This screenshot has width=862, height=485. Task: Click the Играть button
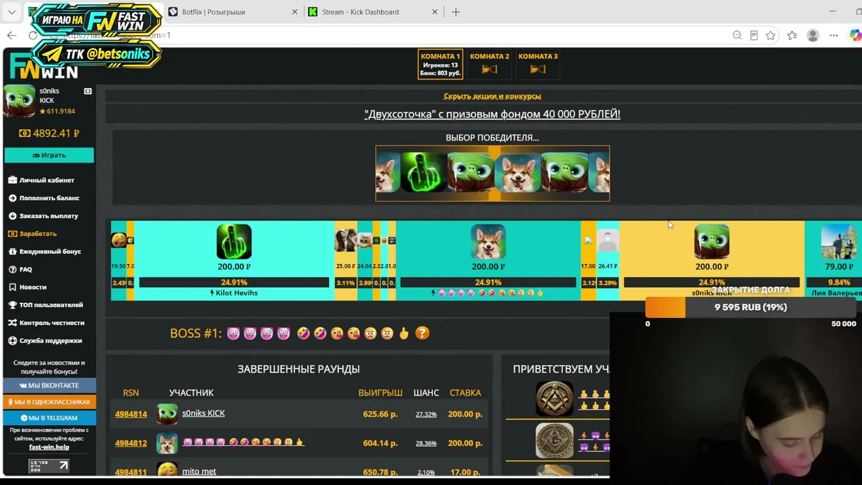pyautogui.click(x=49, y=155)
